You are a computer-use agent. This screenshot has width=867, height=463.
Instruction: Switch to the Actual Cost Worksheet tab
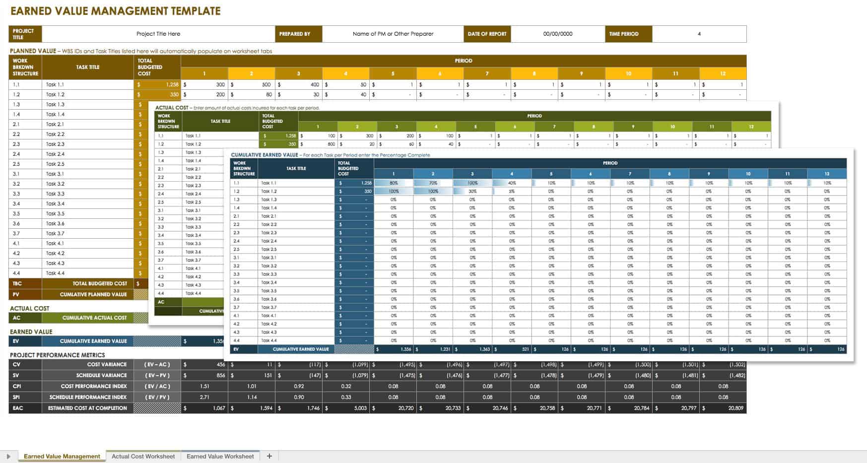(143, 456)
